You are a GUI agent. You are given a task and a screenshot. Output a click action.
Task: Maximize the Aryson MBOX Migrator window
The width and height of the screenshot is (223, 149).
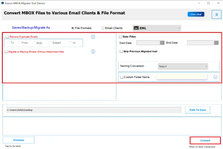pos(208,3)
